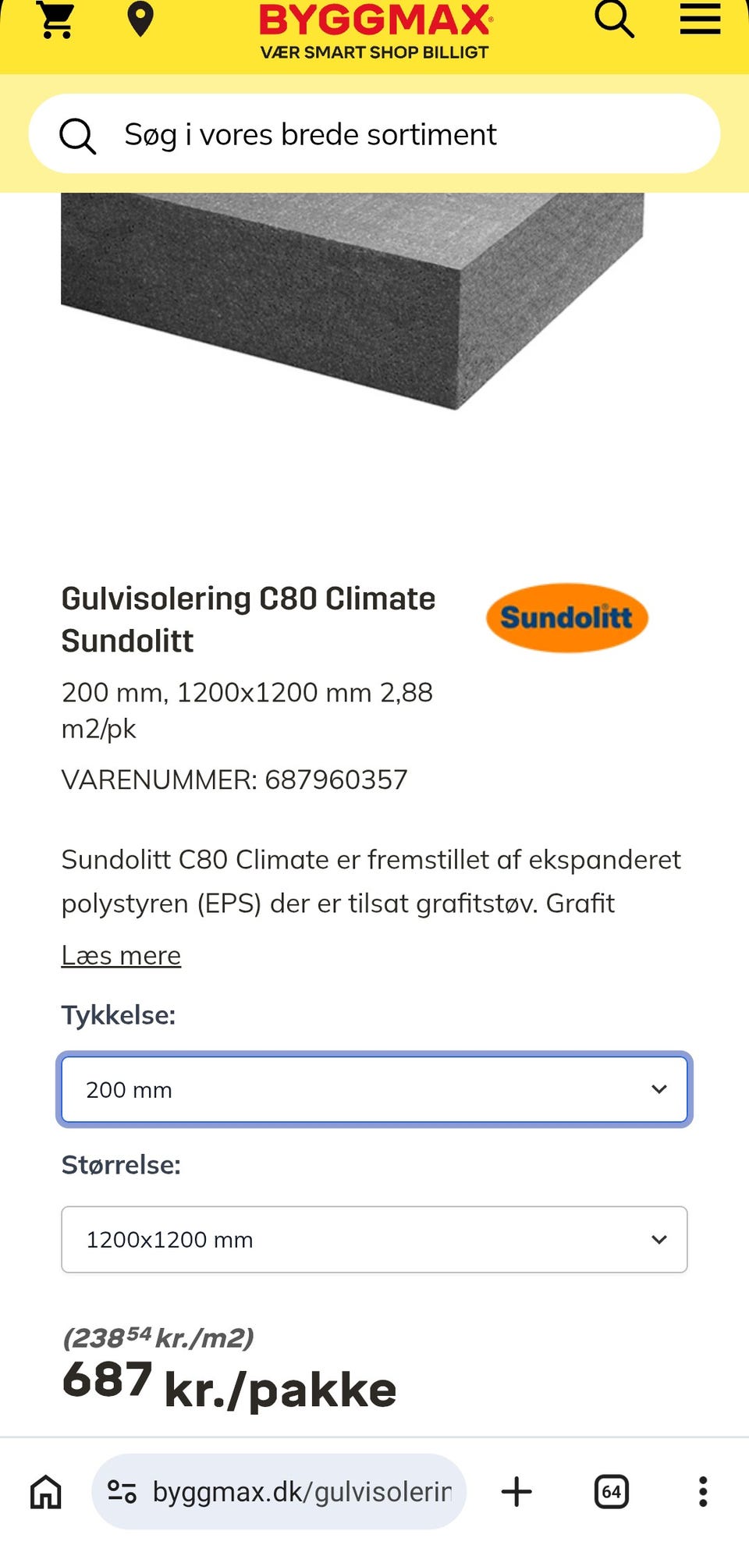Go to the browser home page

click(46, 1491)
